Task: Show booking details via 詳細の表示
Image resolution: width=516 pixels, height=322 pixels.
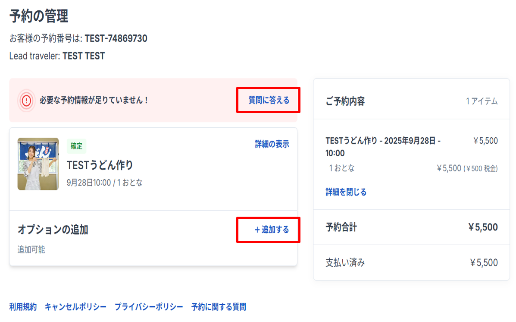Action: (x=272, y=144)
